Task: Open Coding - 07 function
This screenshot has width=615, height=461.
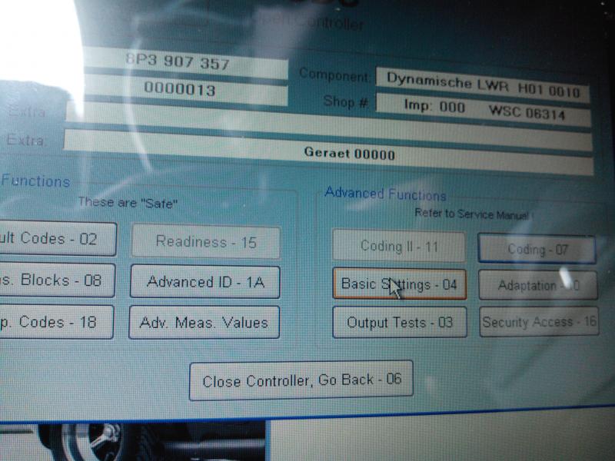Action: 537,249
